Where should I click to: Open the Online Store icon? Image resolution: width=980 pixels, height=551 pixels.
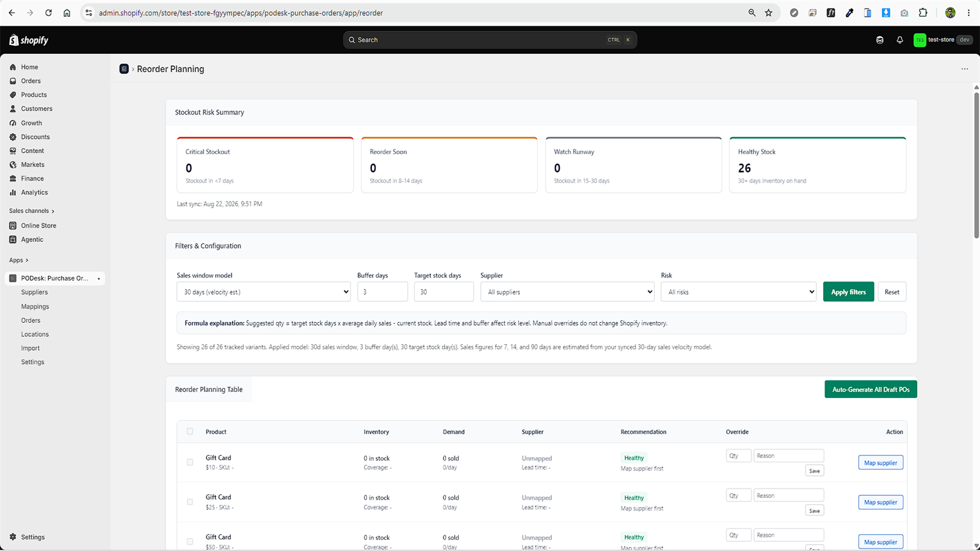pos(13,226)
